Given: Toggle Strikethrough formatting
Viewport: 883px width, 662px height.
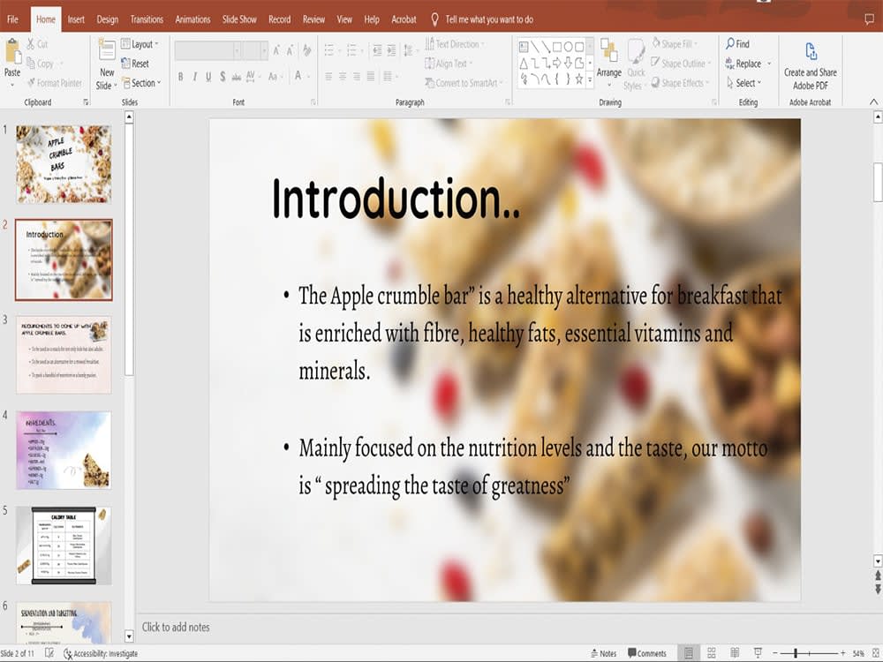Looking at the screenshot, I should 236,77.
